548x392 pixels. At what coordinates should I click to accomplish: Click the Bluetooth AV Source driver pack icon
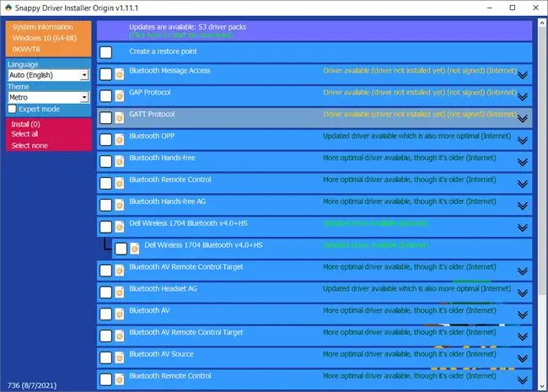120,357
